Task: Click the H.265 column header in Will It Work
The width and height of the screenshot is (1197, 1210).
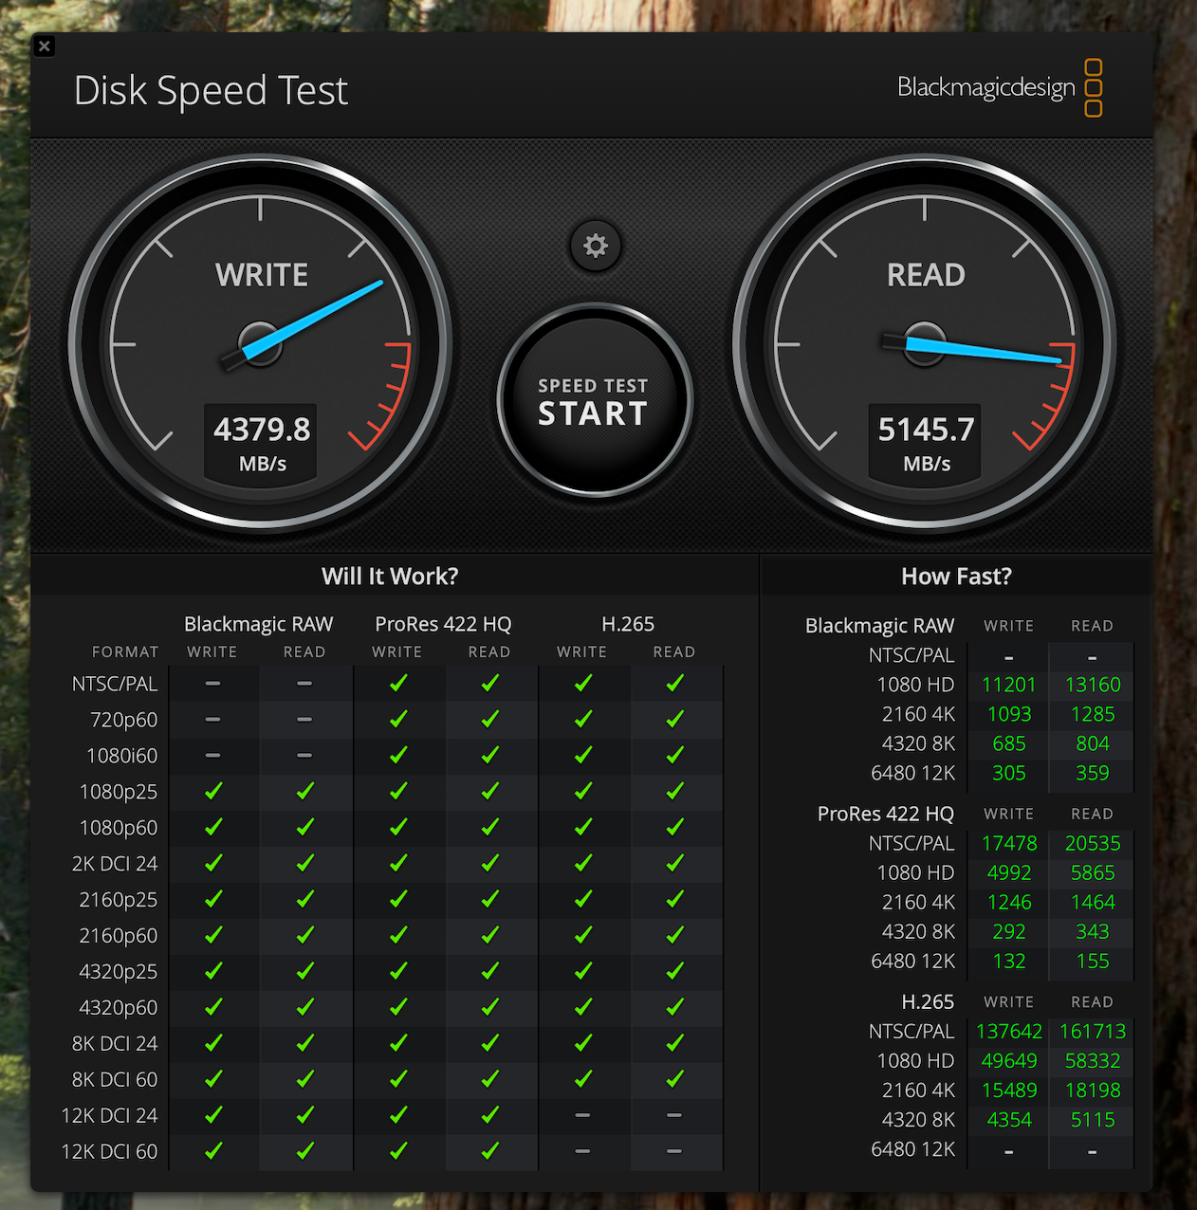Action: 628,624
